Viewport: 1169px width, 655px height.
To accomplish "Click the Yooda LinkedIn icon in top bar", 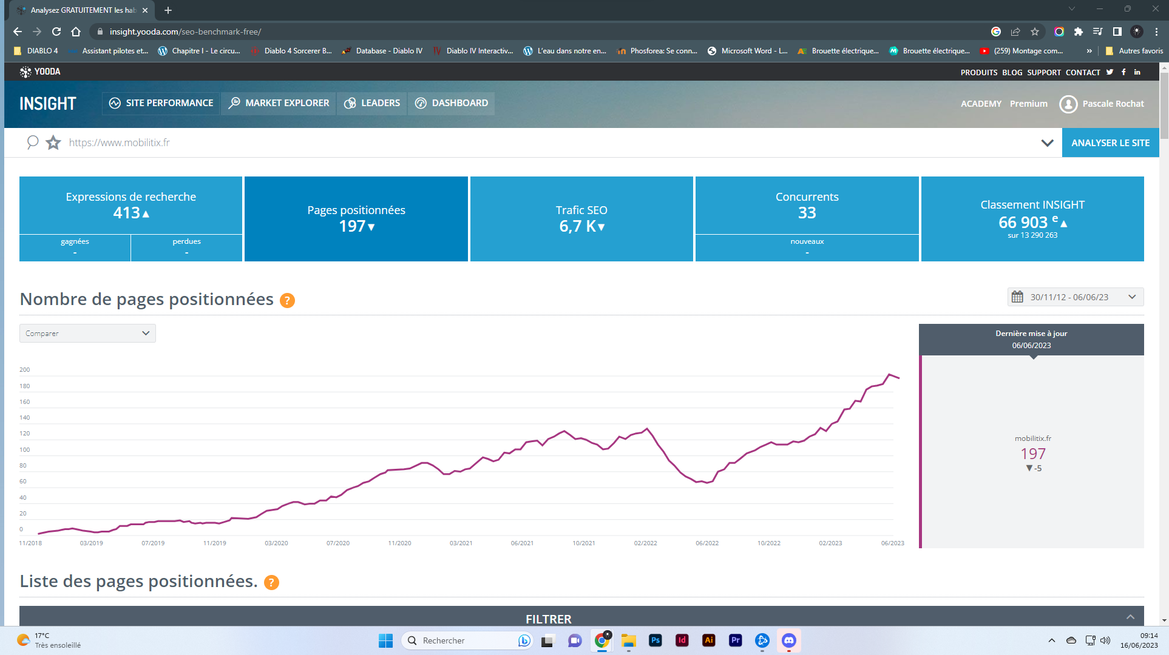I will 1137,72.
